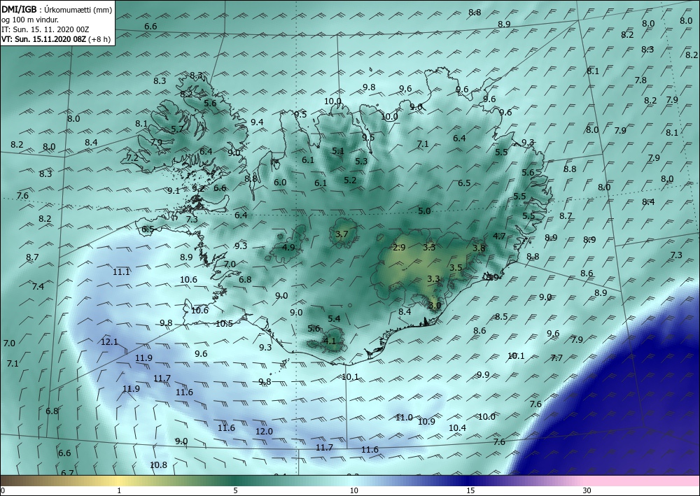The height and width of the screenshot is (496, 700).
Task: Click the 5.1 value in north Iceland
Action: coord(338,151)
